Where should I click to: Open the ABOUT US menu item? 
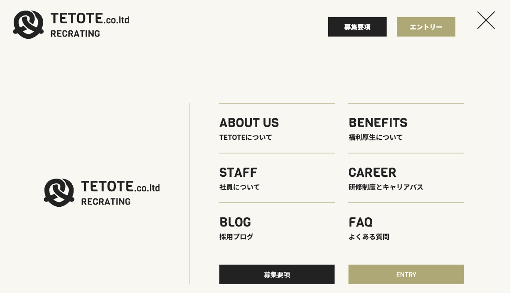(249, 123)
